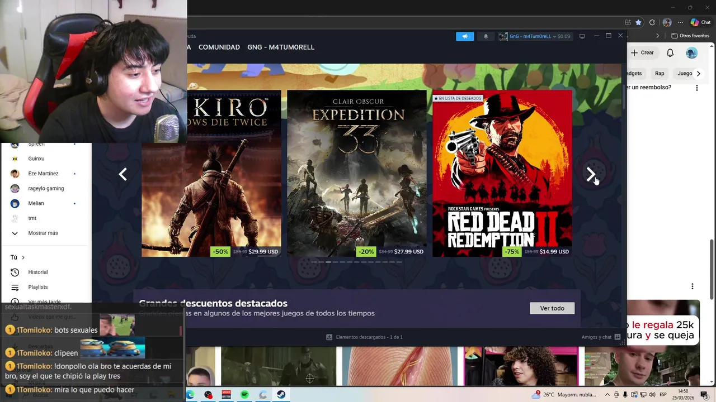Open the browser extensions puzzle icon
The width and height of the screenshot is (716, 402).
[652, 22]
